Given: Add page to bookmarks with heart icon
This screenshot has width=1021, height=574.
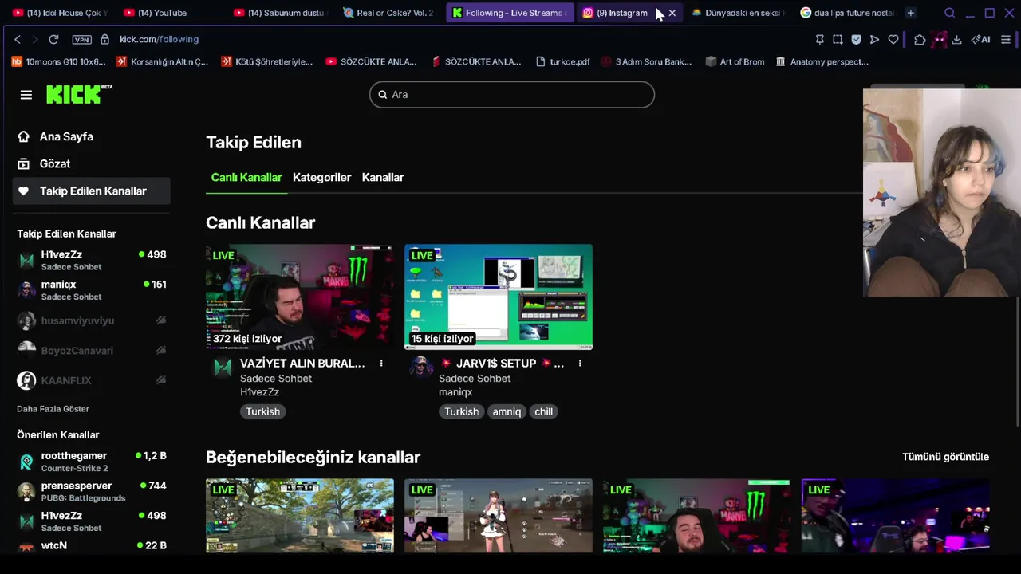Looking at the screenshot, I should pyautogui.click(x=893, y=39).
